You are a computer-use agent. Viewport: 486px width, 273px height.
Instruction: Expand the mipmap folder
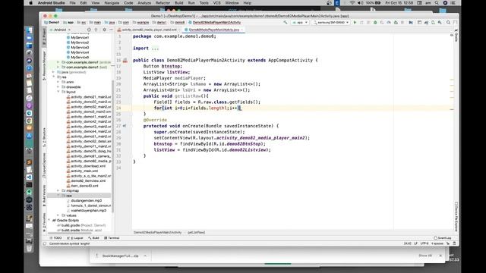(58, 190)
